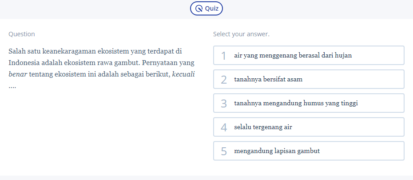Click the number 1 on first answer
413x180 pixels.
[x=224, y=56]
